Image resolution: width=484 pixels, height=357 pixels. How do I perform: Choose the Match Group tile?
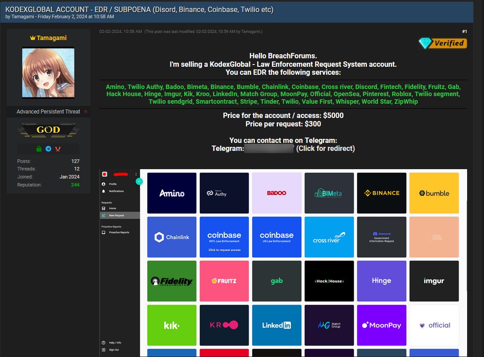click(329, 325)
